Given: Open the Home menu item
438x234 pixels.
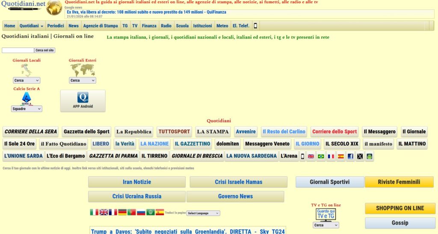Looking at the screenshot, I should (x=10, y=26).
